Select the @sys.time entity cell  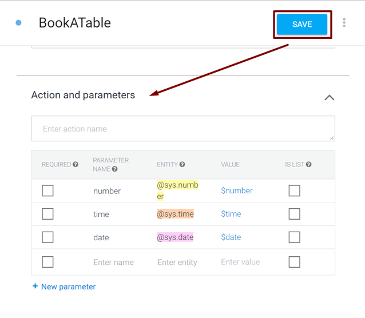pyautogui.click(x=176, y=214)
